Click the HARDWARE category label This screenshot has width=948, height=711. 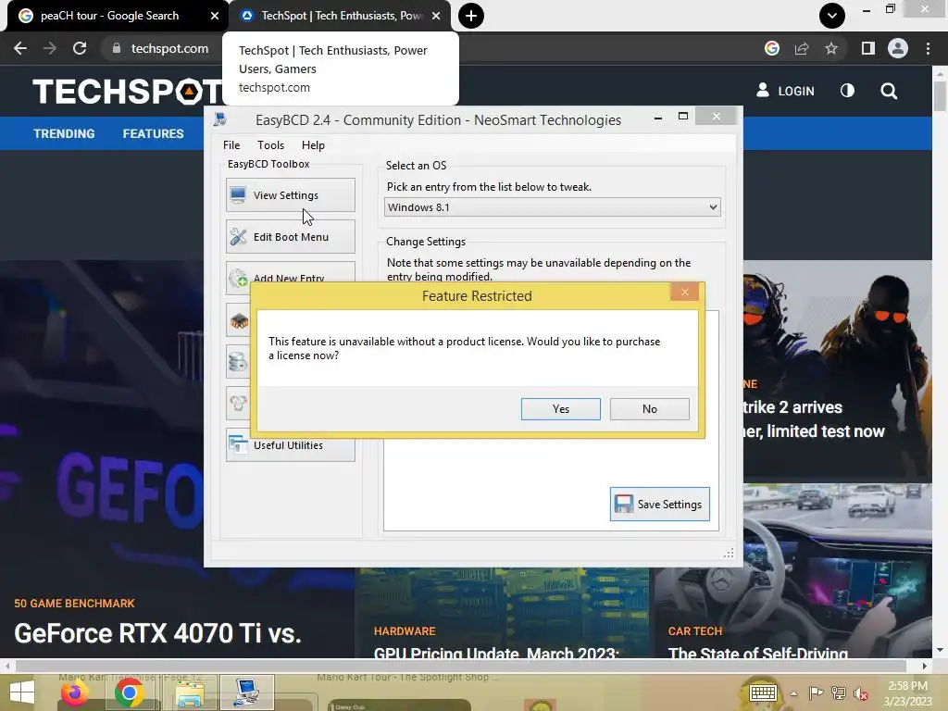click(405, 631)
